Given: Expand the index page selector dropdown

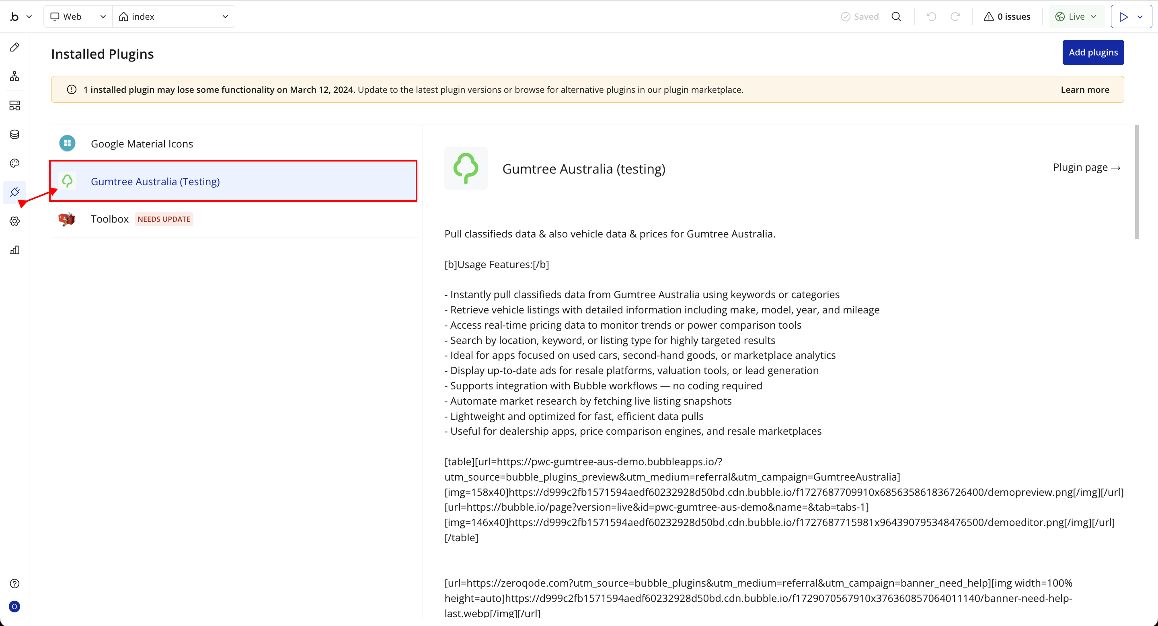Looking at the screenshot, I should pos(174,16).
